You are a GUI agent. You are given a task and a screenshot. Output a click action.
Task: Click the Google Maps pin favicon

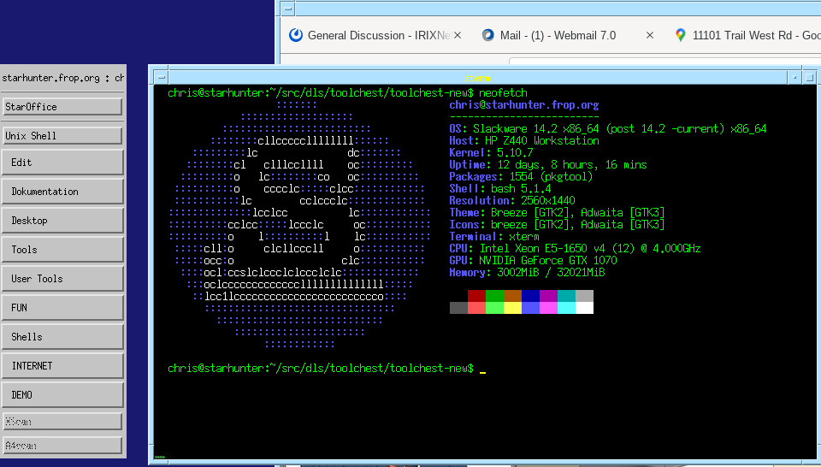click(680, 35)
